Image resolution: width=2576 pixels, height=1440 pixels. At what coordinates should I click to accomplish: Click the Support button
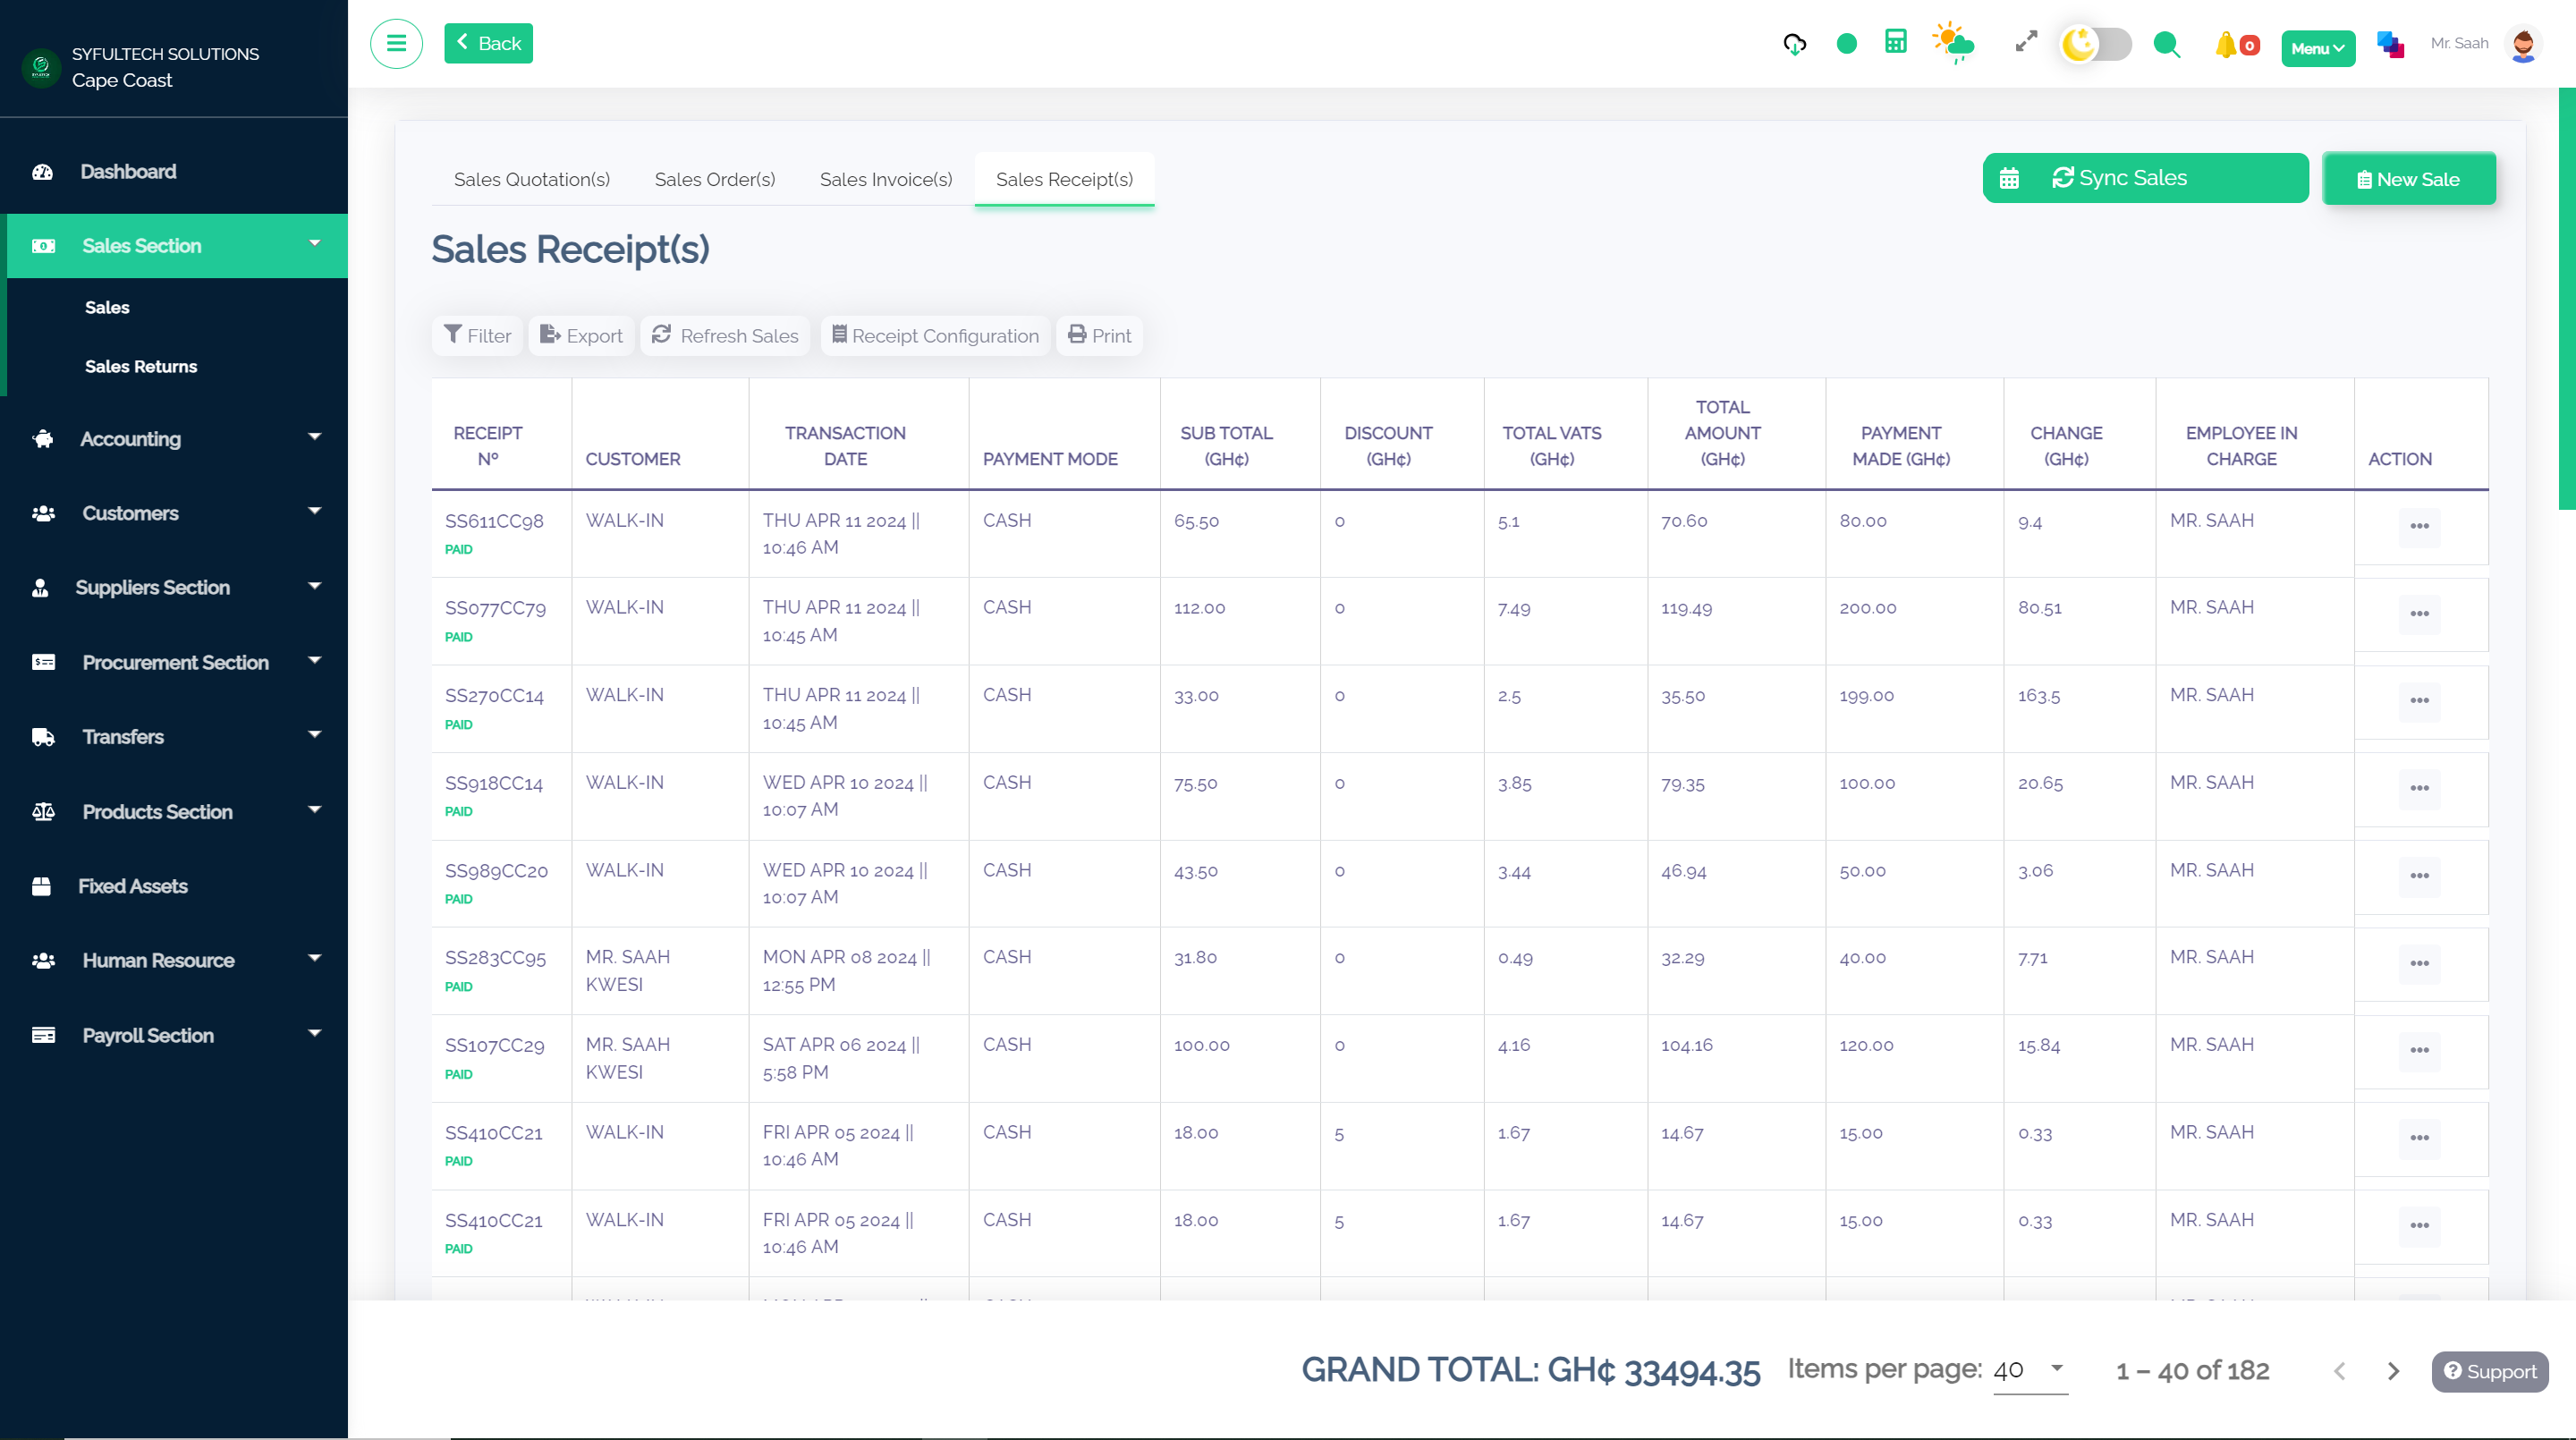click(2490, 1371)
